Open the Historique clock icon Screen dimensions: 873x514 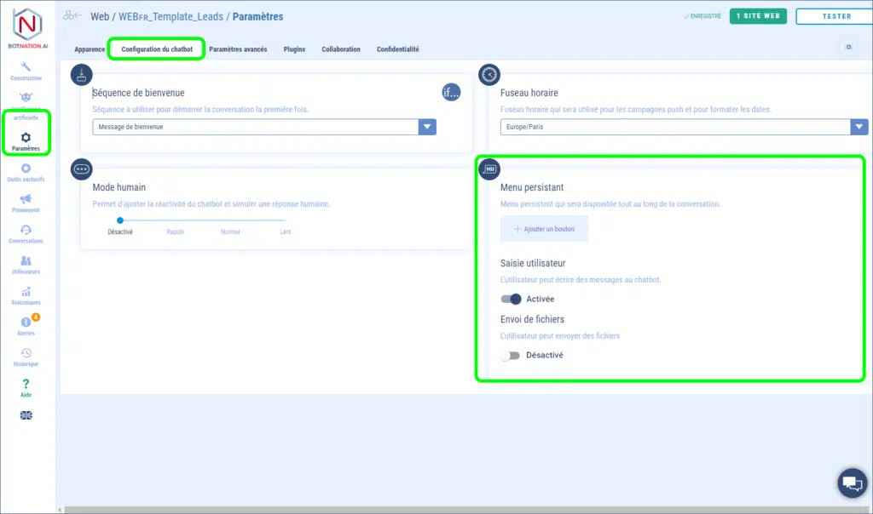[26, 353]
